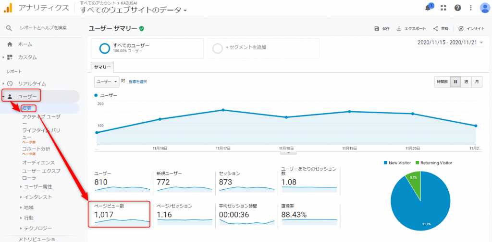
Task: Click the search magnifier icon
Action: (9, 28)
